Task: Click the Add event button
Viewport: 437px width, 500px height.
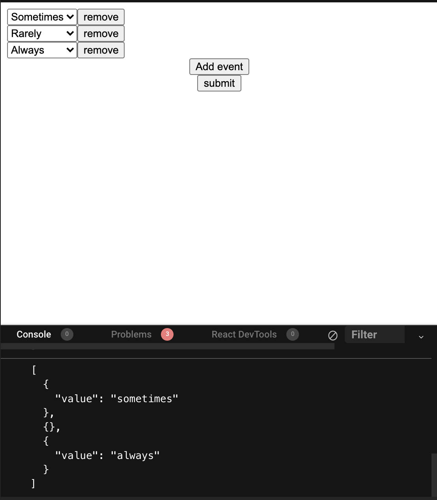Action: [219, 67]
